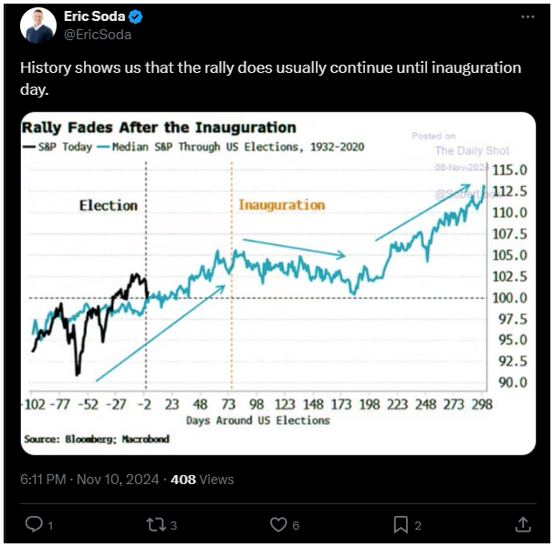Open Eric Soda's profile picture
This screenshot has width=554, height=547.
[38, 26]
